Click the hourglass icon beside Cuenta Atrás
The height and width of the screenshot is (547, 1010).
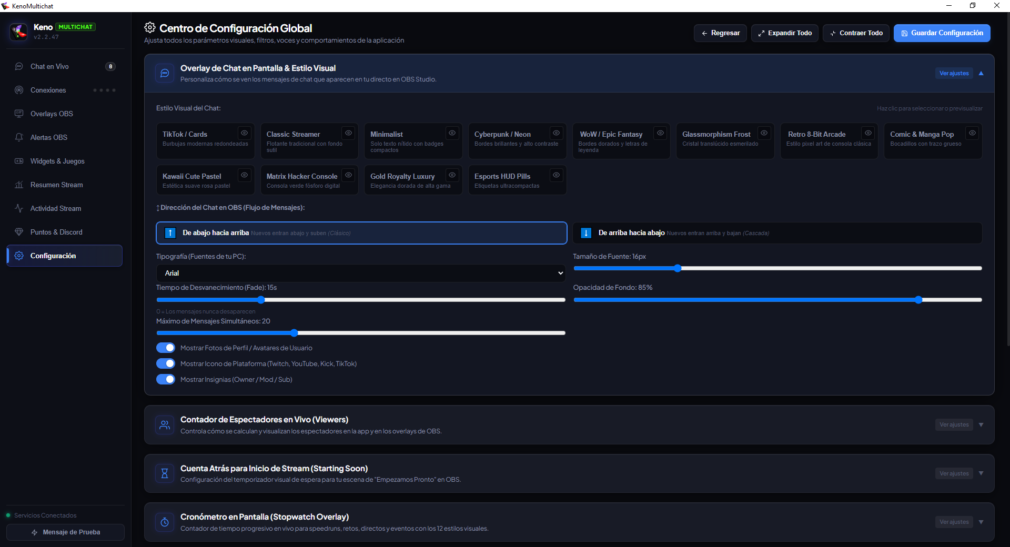tap(165, 473)
